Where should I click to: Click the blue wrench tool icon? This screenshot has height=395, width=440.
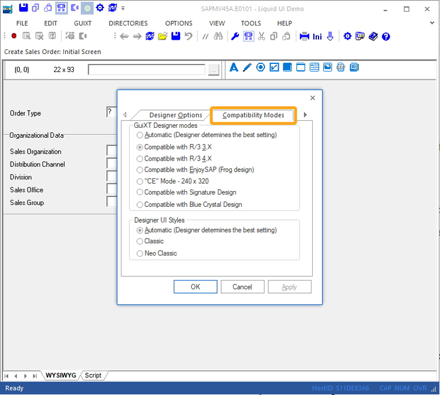point(235,36)
